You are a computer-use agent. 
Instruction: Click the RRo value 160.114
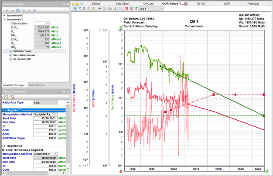coord(42,35)
